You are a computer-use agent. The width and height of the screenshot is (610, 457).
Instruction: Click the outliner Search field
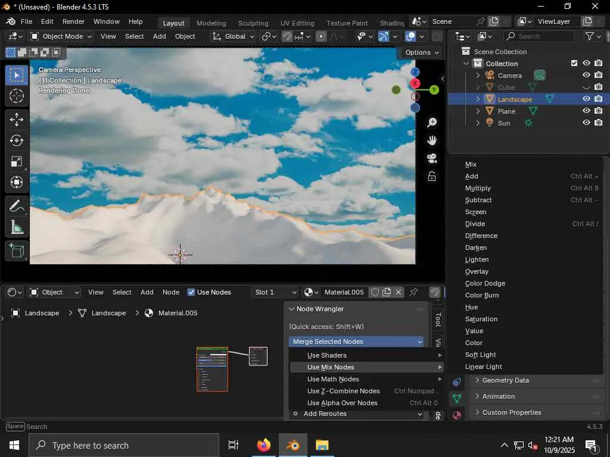click(543, 36)
